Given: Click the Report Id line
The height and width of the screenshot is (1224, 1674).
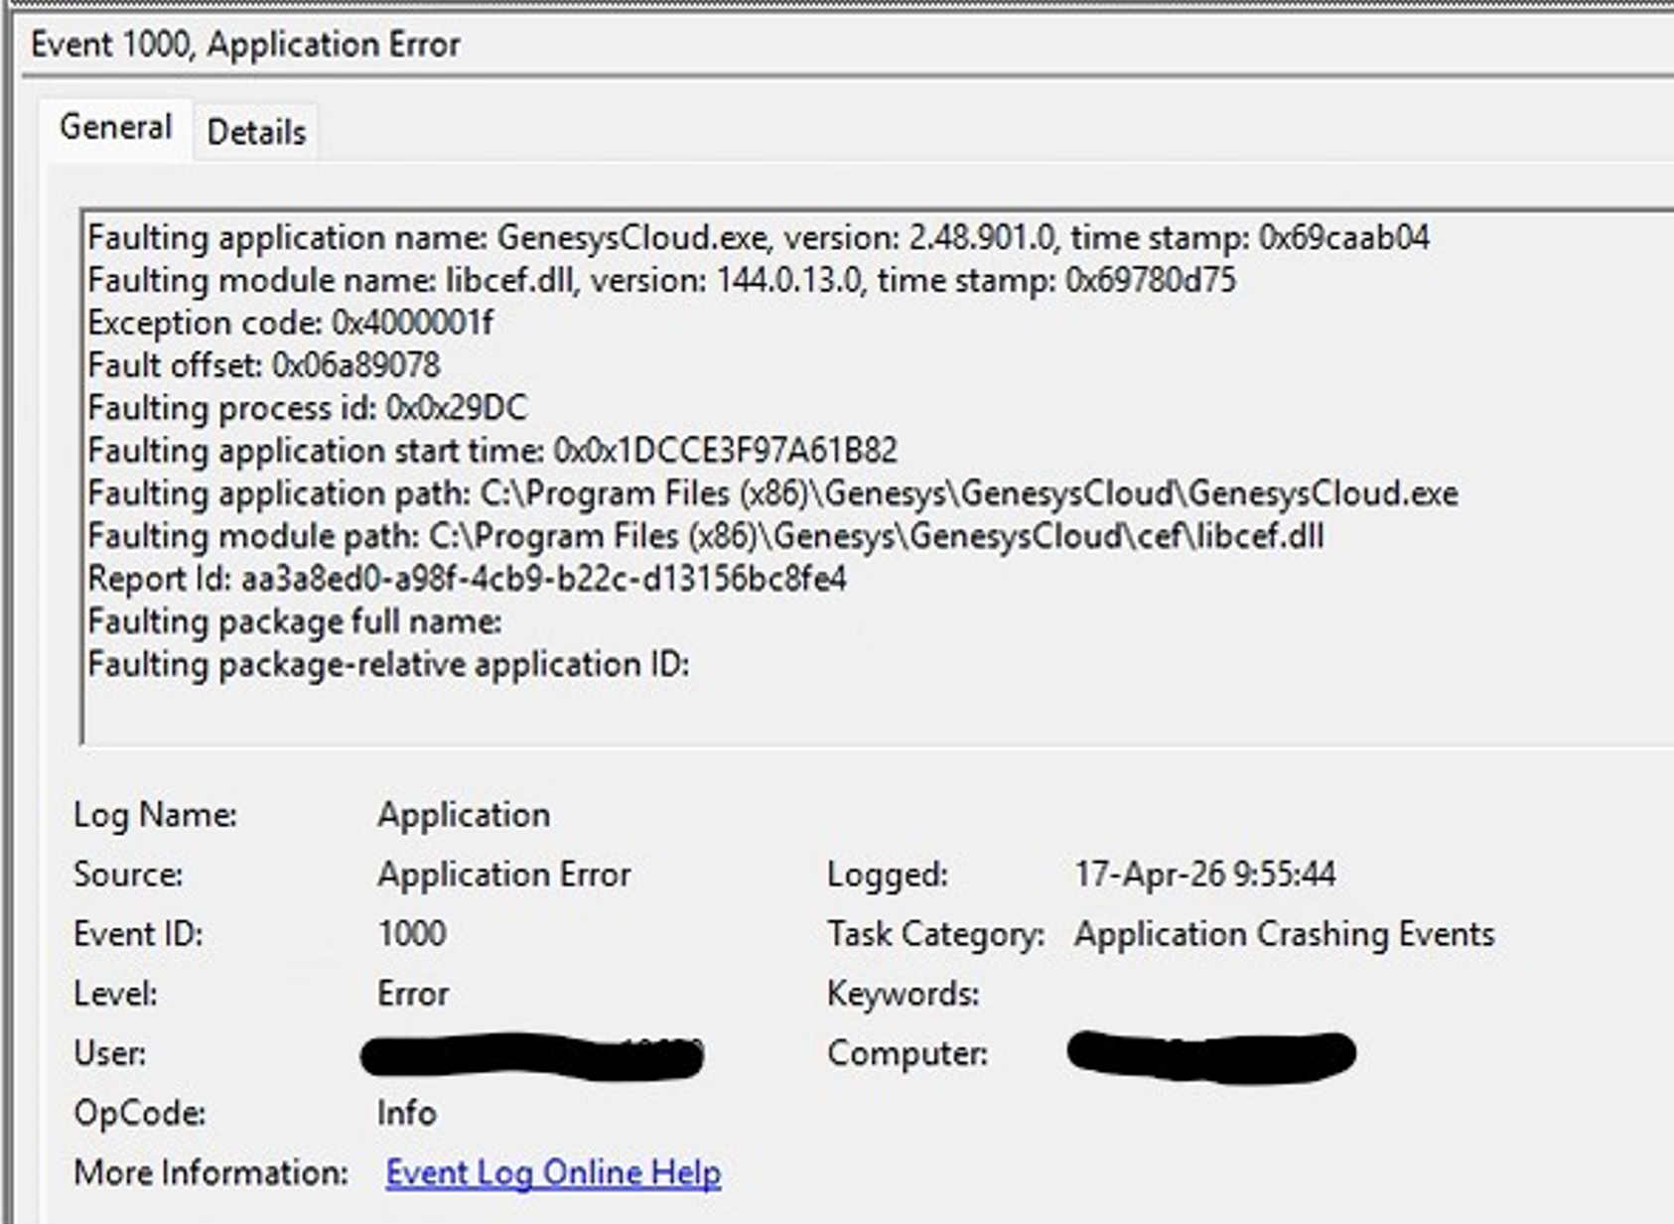Looking at the screenshot, I should [467, 579].
